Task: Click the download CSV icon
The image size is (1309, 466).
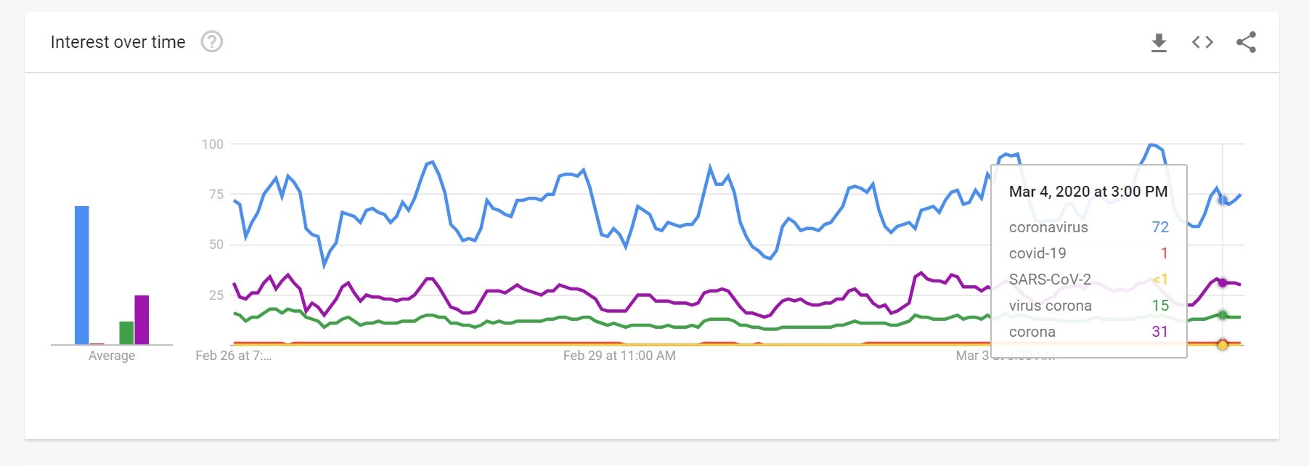Action: [1159, 43]
